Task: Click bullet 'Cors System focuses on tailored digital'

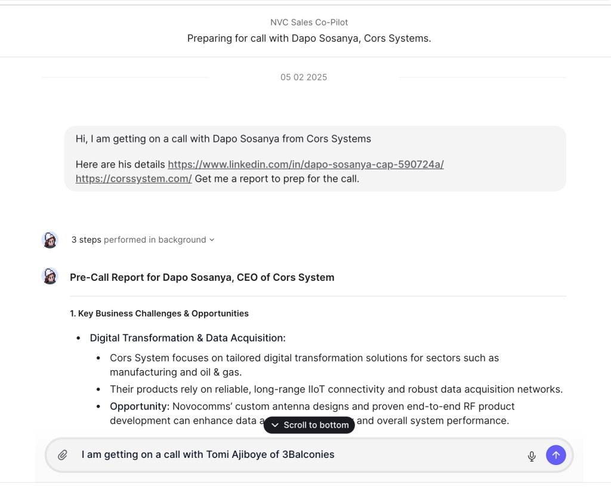Action: pyautogui.click(x=304, y=365)
